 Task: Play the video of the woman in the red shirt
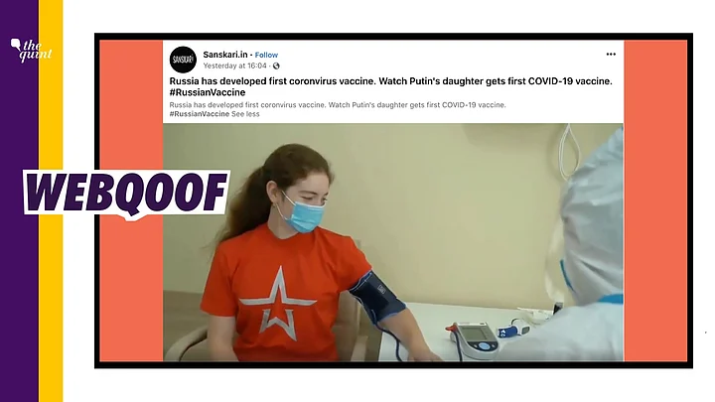[393, 242]
